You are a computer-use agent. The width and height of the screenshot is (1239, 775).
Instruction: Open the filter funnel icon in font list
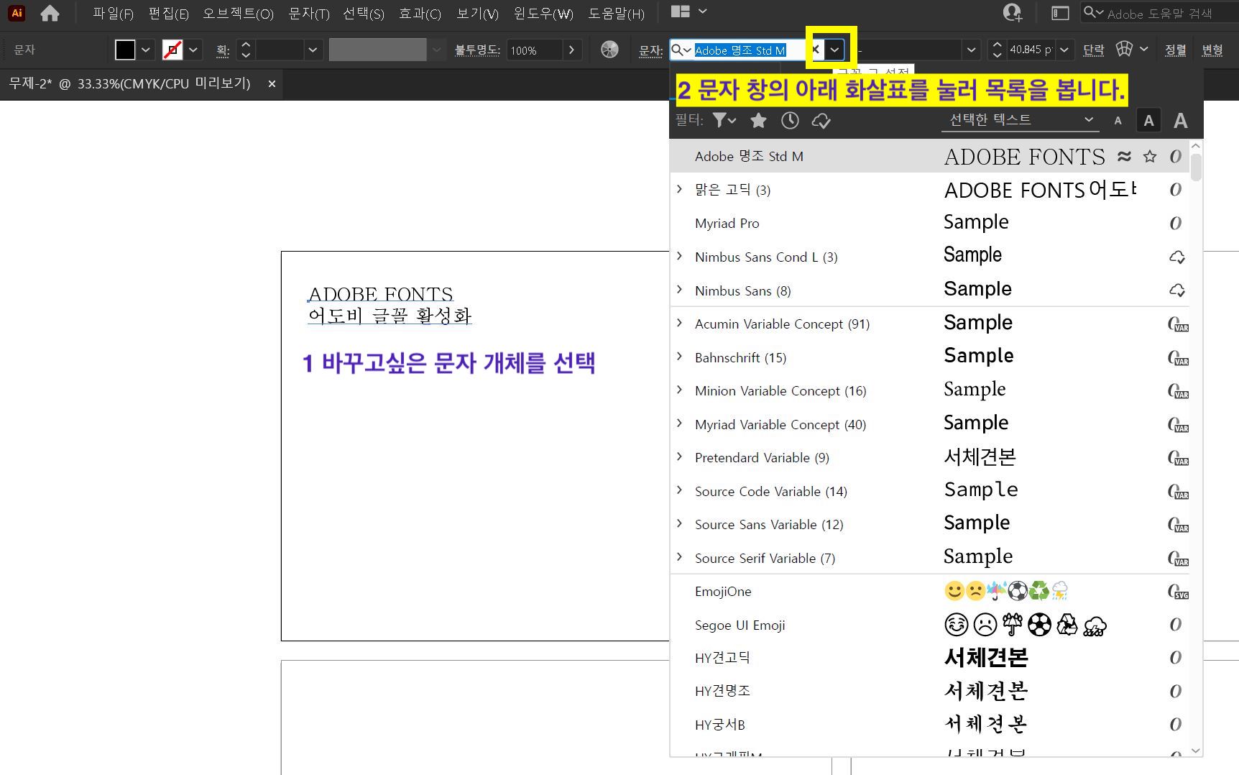point(724,120)
